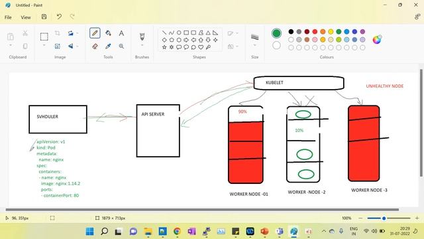424x239 pixels.
Task: Click the horizontal canvas scrollbar
Action: click(x=202, y=210)
